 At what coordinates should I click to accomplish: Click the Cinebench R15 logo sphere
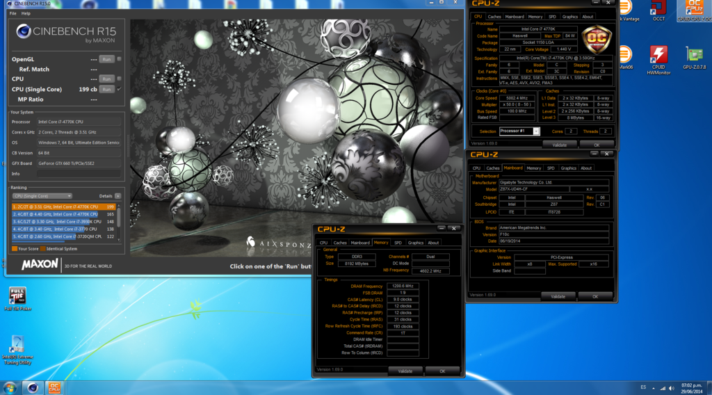(24, 31)
